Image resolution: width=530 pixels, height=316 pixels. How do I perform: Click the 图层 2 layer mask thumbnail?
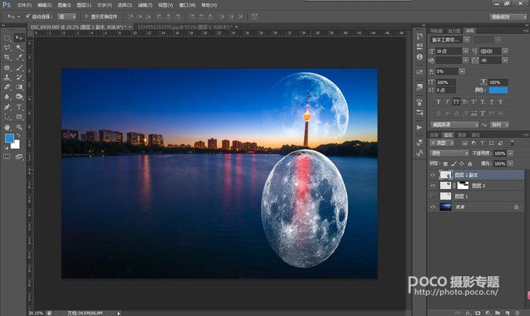(462, 186)
